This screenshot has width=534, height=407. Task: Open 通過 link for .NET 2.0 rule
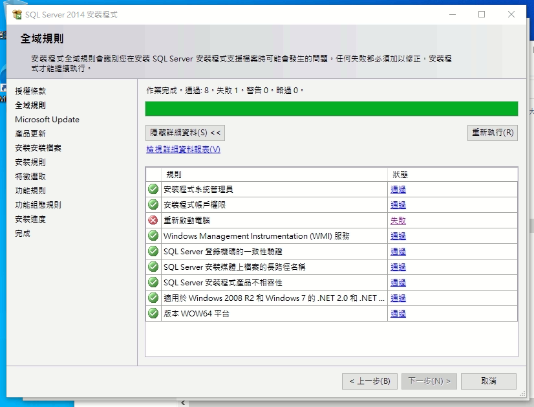(398, 298)
